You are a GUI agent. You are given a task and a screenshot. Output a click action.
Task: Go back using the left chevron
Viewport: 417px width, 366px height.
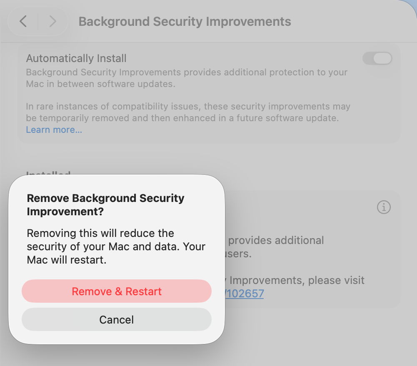pyautogui.click(x=24, y=21)
